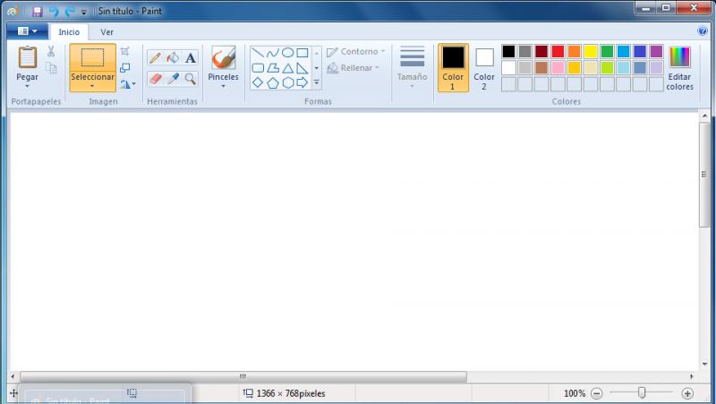Select the Magnifier tool
The width and height of the screenshot is (716, 404).
coord(190,79)
